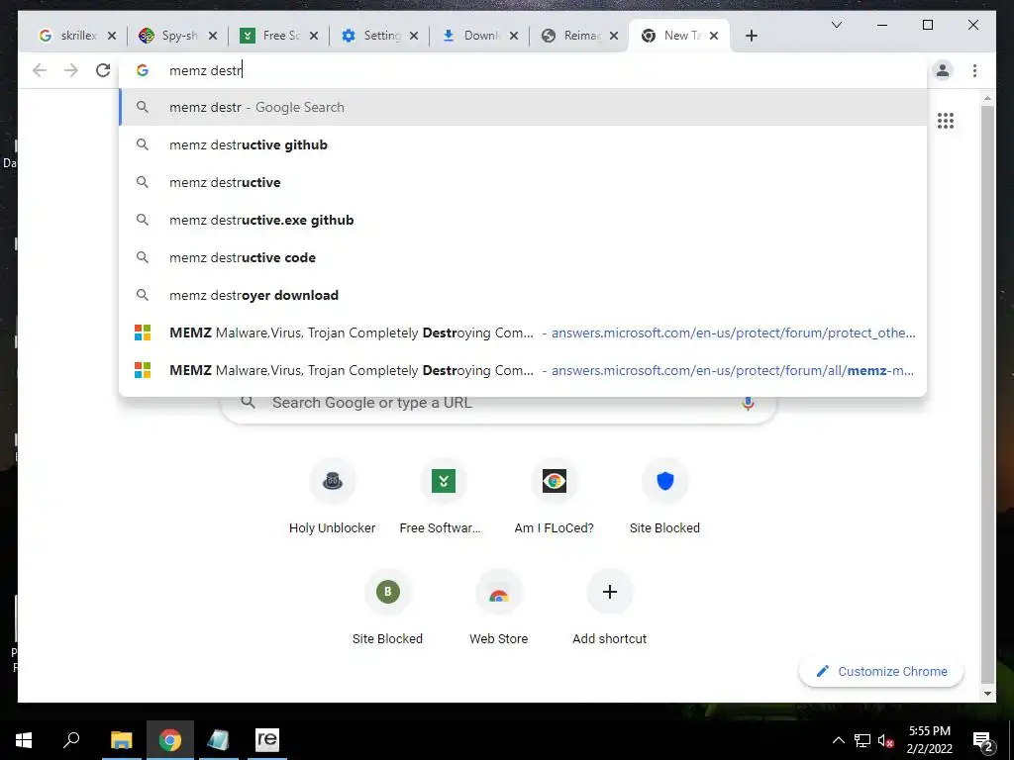
Task: Switch to the Spy-sh tab
Action: pos(170,36)
